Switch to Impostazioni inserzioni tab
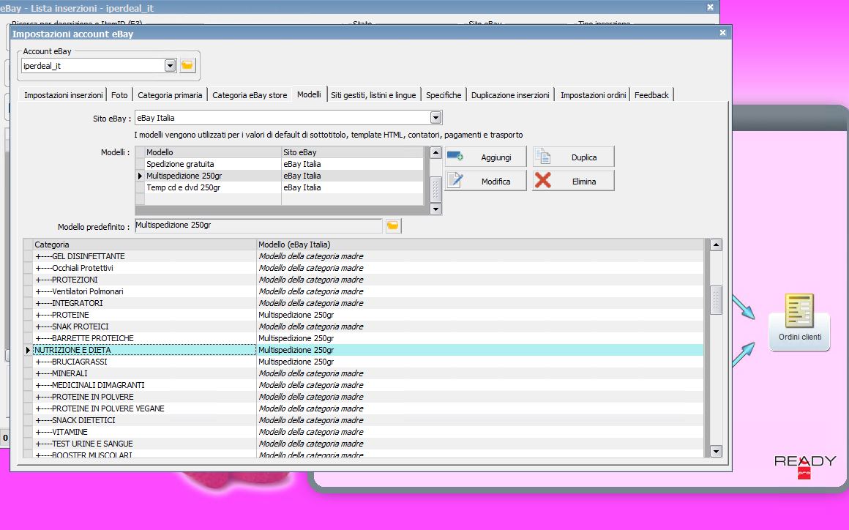849x530 pixels. [x=64, y=94]
